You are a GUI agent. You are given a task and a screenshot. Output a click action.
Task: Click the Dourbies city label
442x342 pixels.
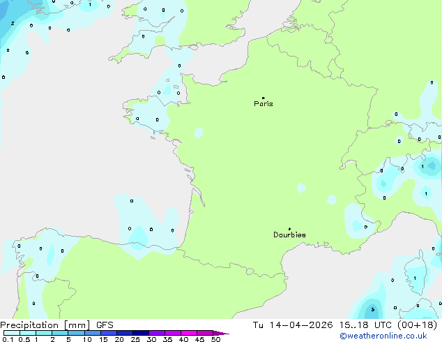click(289, 235)
